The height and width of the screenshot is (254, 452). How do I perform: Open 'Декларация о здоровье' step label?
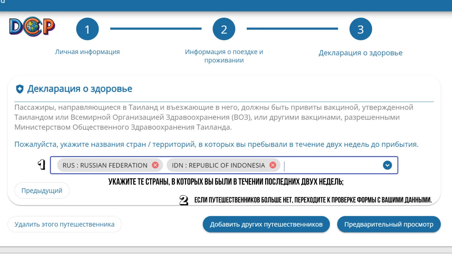coord(361,53)
